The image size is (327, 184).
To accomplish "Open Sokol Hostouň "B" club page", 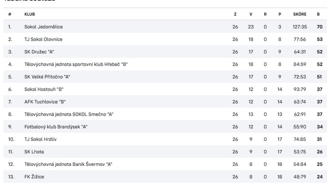I will 44,89.
